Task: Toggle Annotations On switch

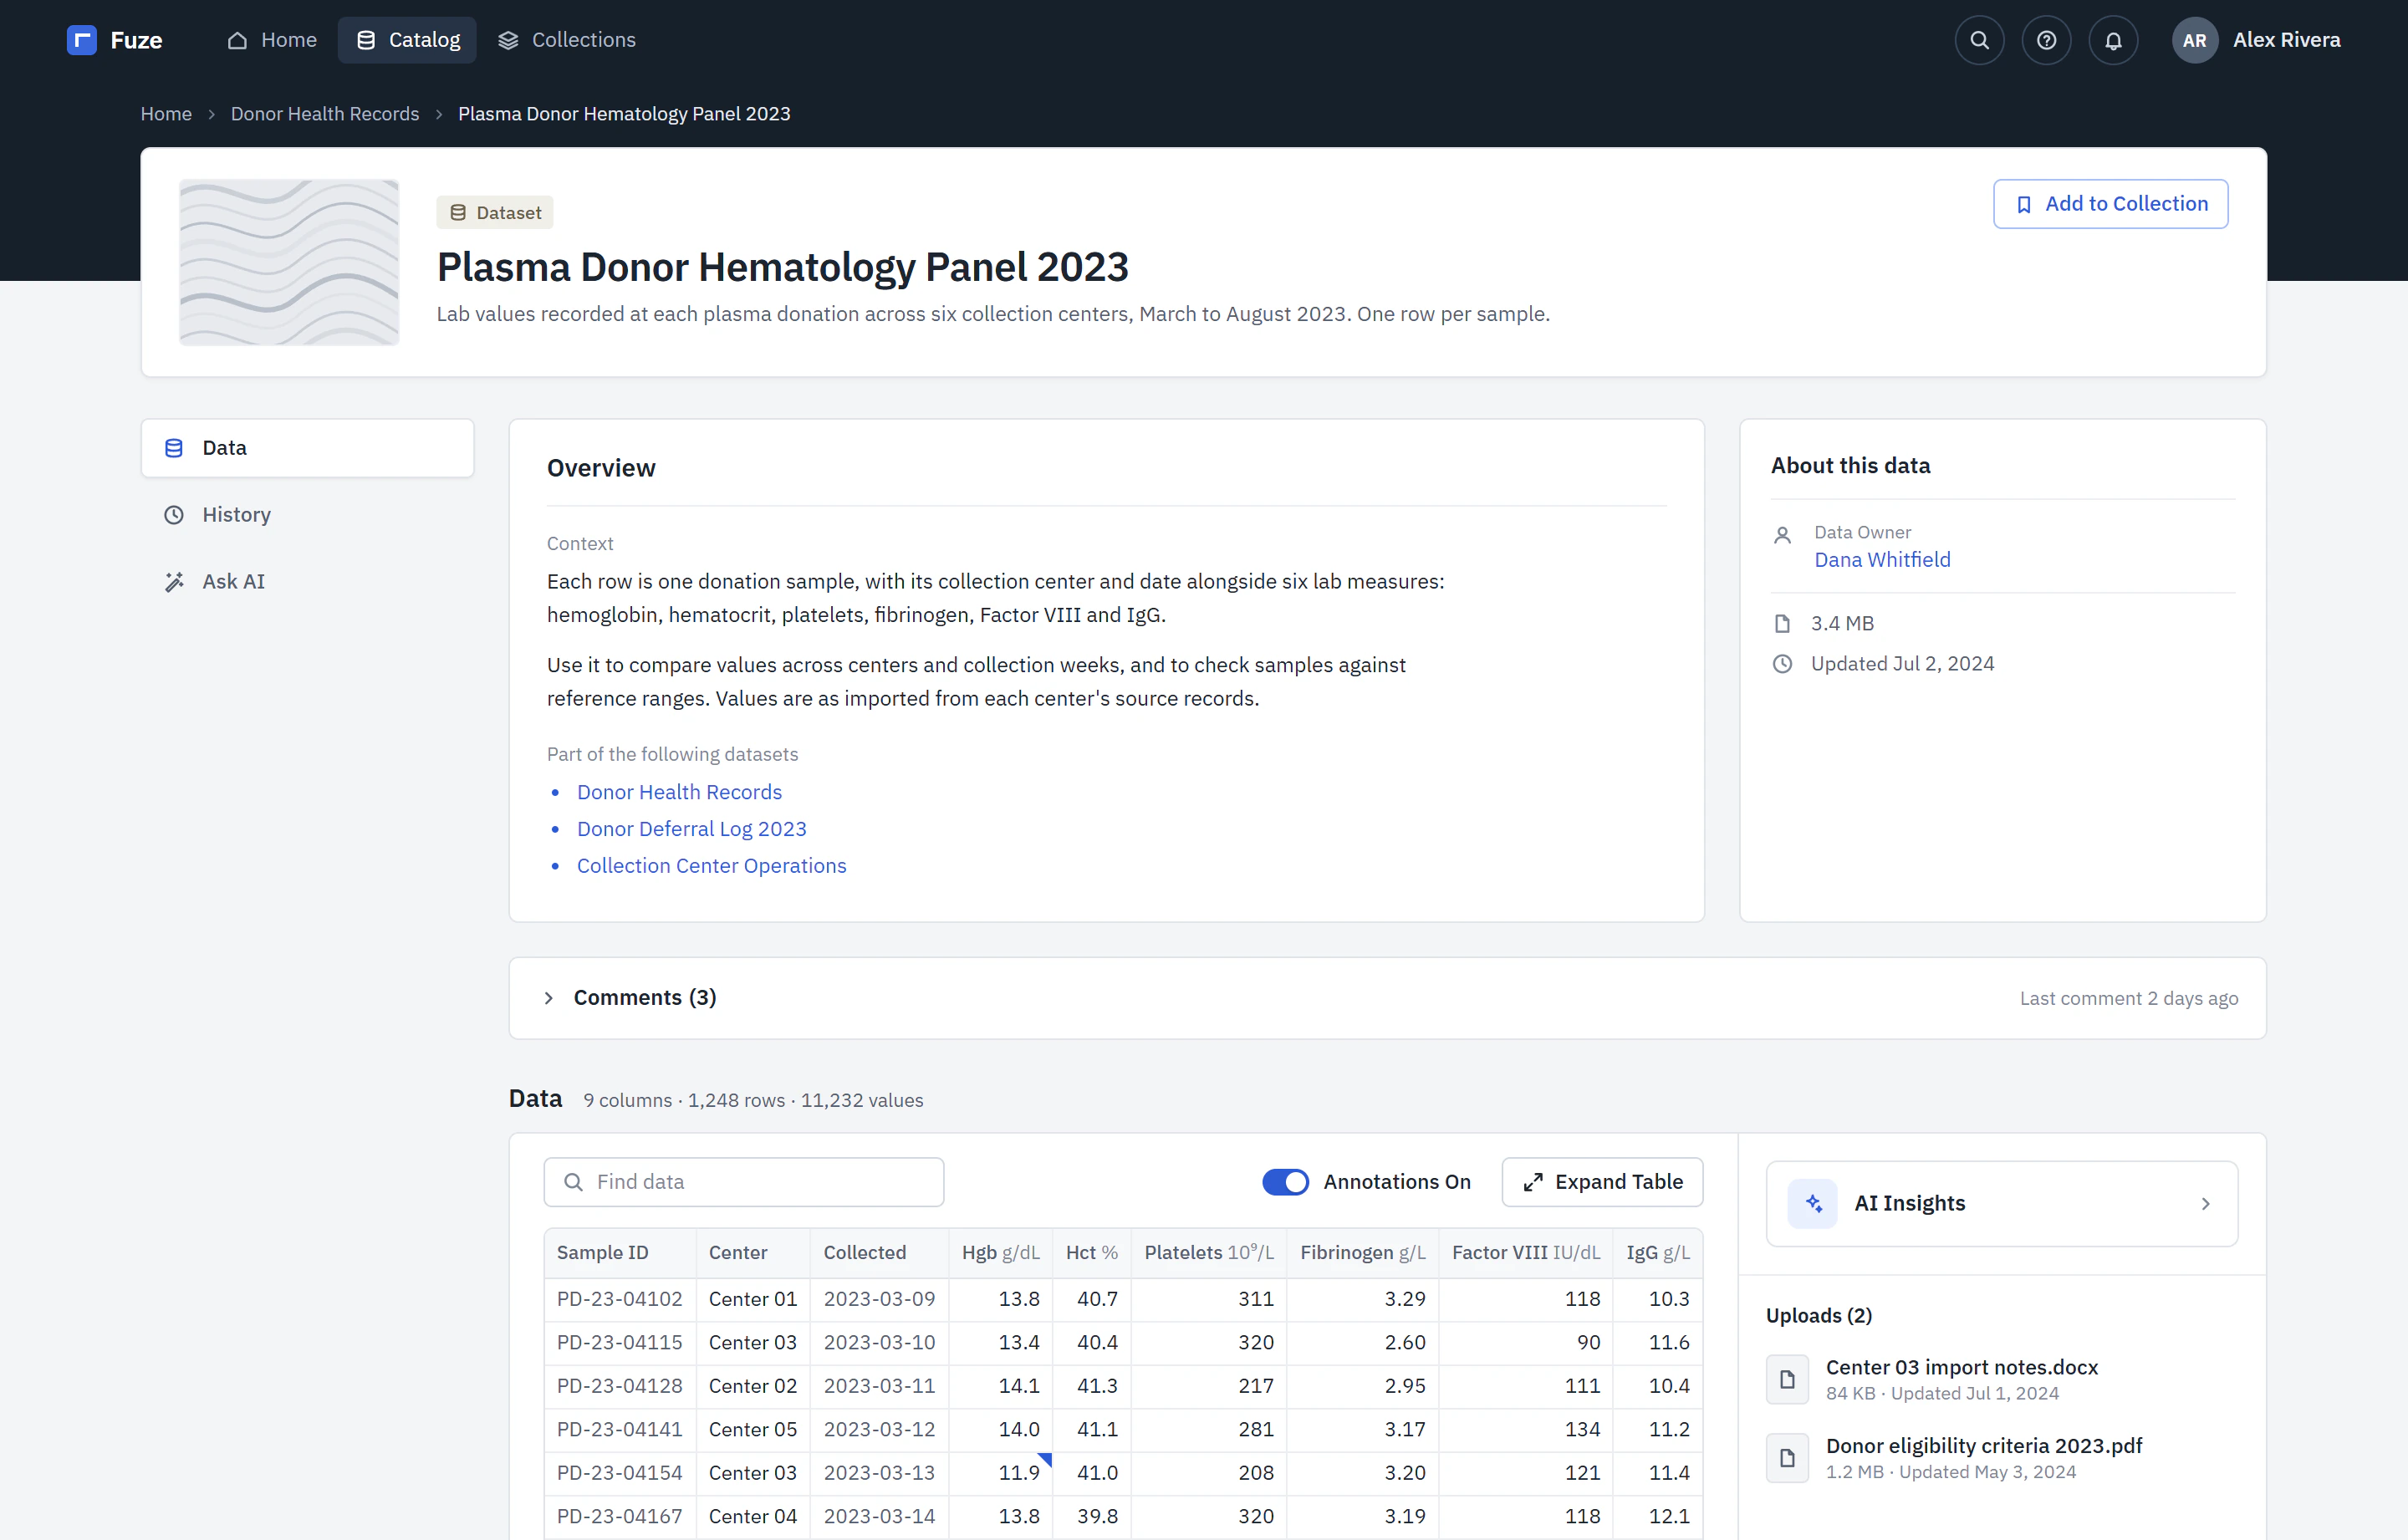Action: [1285, 1182]
